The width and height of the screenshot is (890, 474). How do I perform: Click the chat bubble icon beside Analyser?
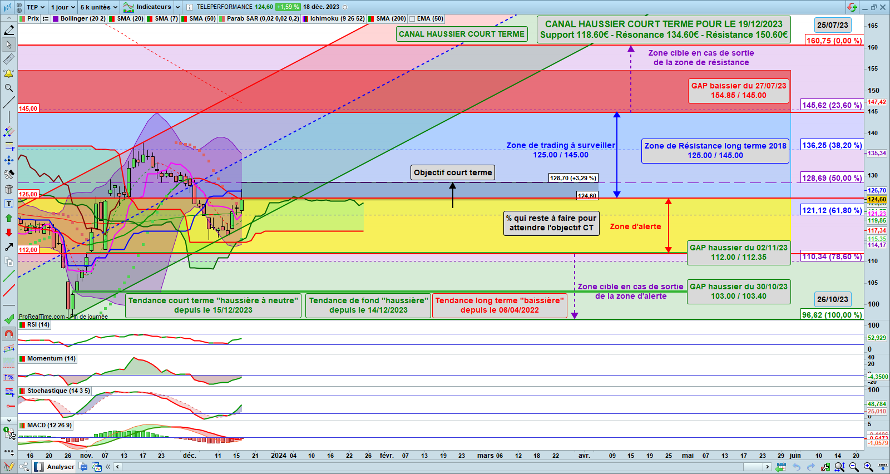coord(83,467)
